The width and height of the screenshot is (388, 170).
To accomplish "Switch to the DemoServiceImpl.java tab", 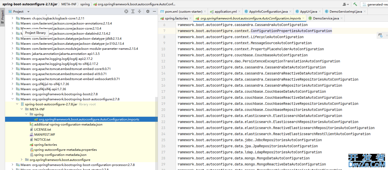I will [345, 12].
